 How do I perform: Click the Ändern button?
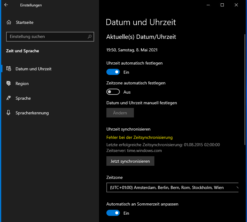coord(120,113)
